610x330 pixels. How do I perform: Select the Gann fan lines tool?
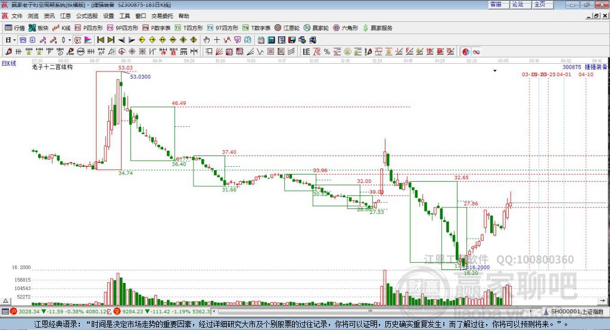219,52
